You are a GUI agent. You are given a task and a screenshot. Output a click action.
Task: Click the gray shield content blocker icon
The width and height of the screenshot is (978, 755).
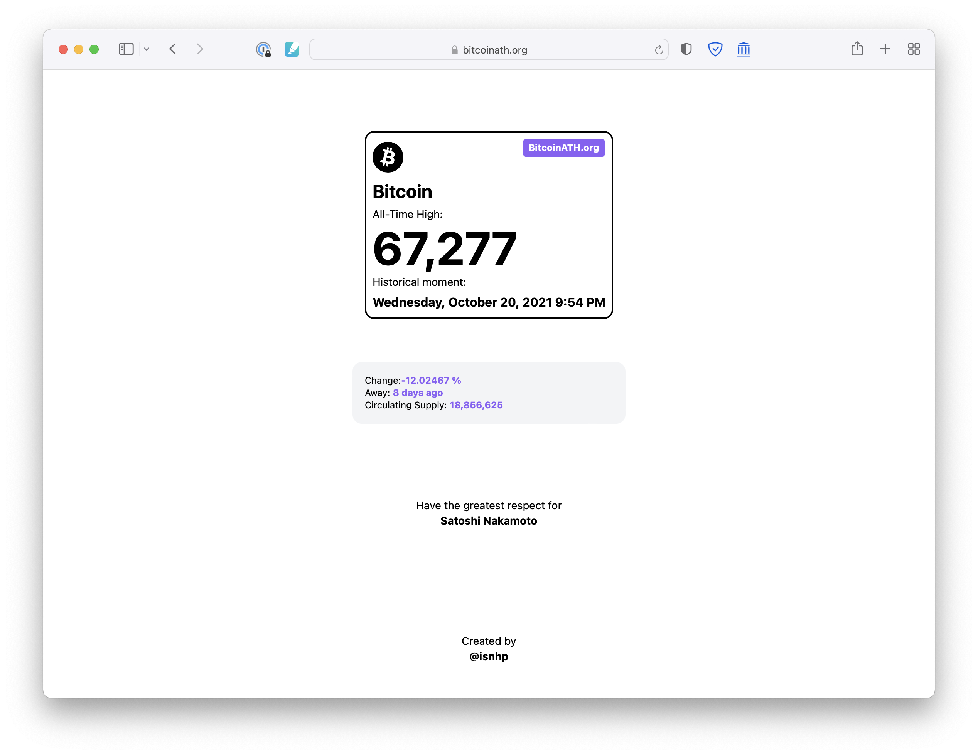point(686,50)
